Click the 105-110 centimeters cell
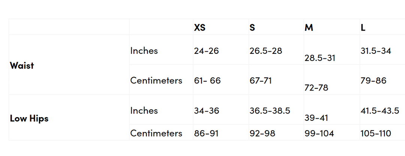The height and width of the screenshot is (156, 405). coord(375,133)
